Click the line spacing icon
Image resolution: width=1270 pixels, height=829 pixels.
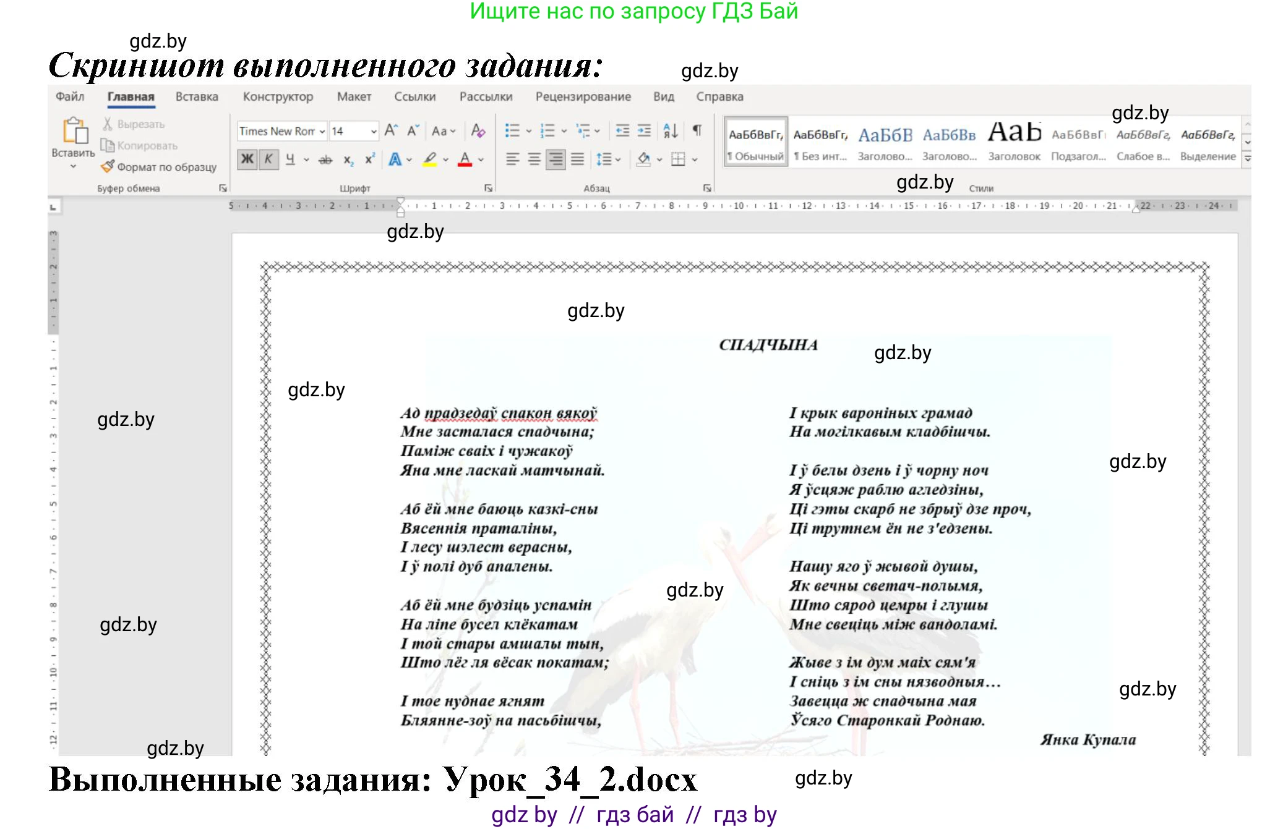click(604, 159)
